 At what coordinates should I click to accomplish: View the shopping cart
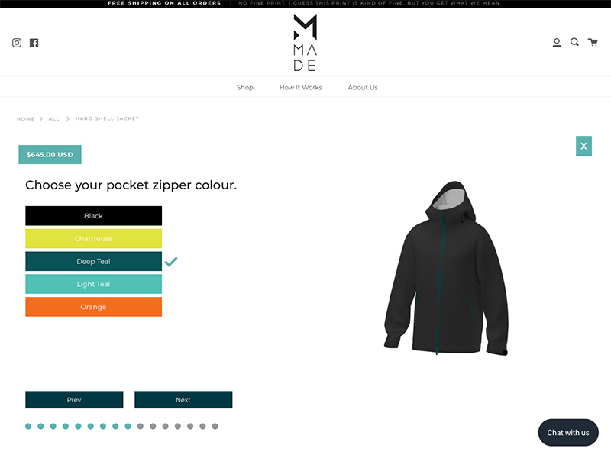(x=593, y=42)
